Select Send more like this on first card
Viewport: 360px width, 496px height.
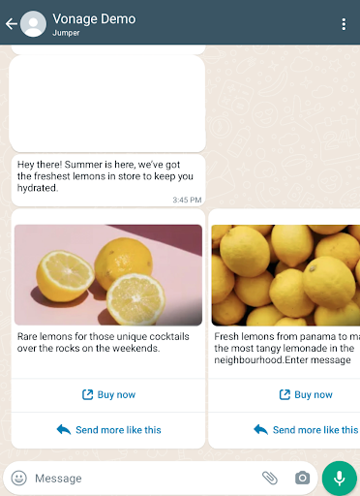coord(108,430)
